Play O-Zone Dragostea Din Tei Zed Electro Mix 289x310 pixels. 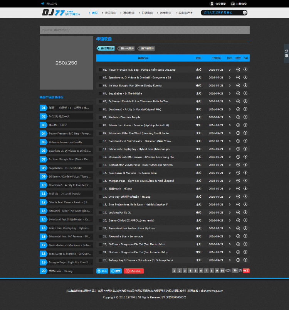238,244
